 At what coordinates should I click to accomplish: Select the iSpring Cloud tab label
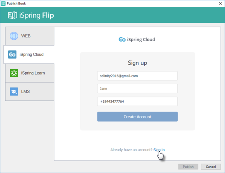coord(31,54)
